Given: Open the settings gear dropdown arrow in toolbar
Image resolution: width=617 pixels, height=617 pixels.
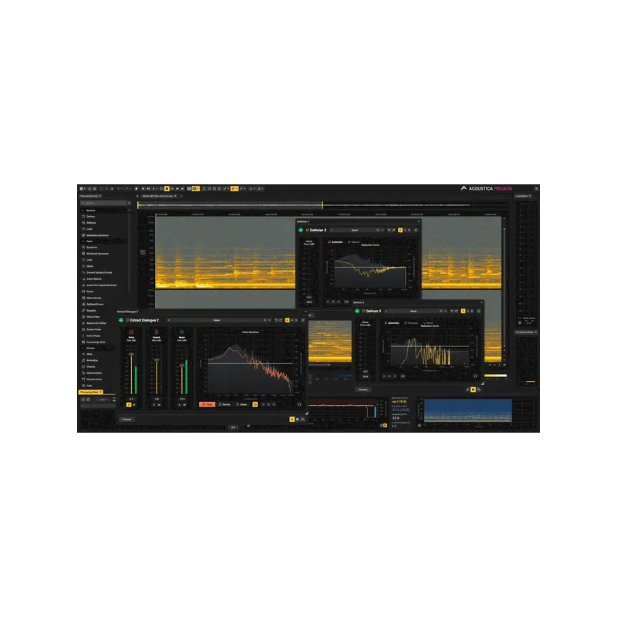Looking at the screenshot, I should (x=86, y=188).
